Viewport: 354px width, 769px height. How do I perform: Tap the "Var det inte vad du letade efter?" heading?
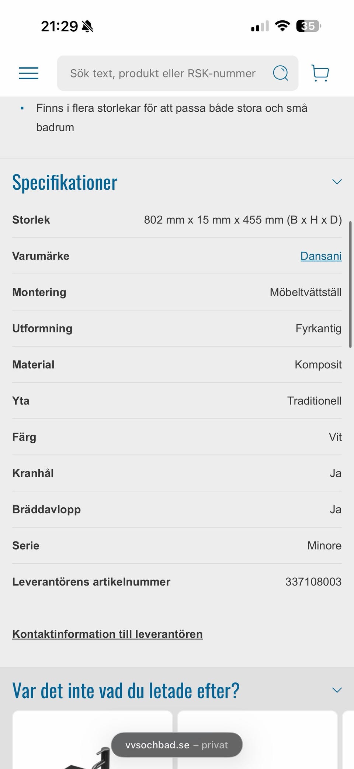(x=126, y=691)
